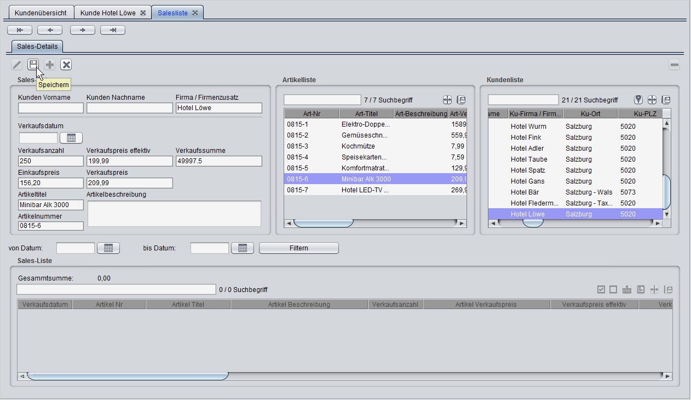Select Hotel Wurm in Kundenliste

click(575, 127)
